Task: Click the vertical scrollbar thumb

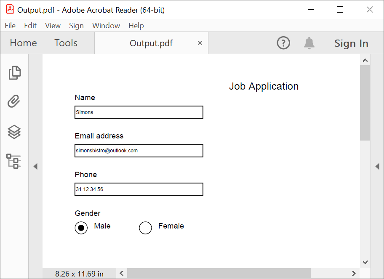Action: [365, 103]
